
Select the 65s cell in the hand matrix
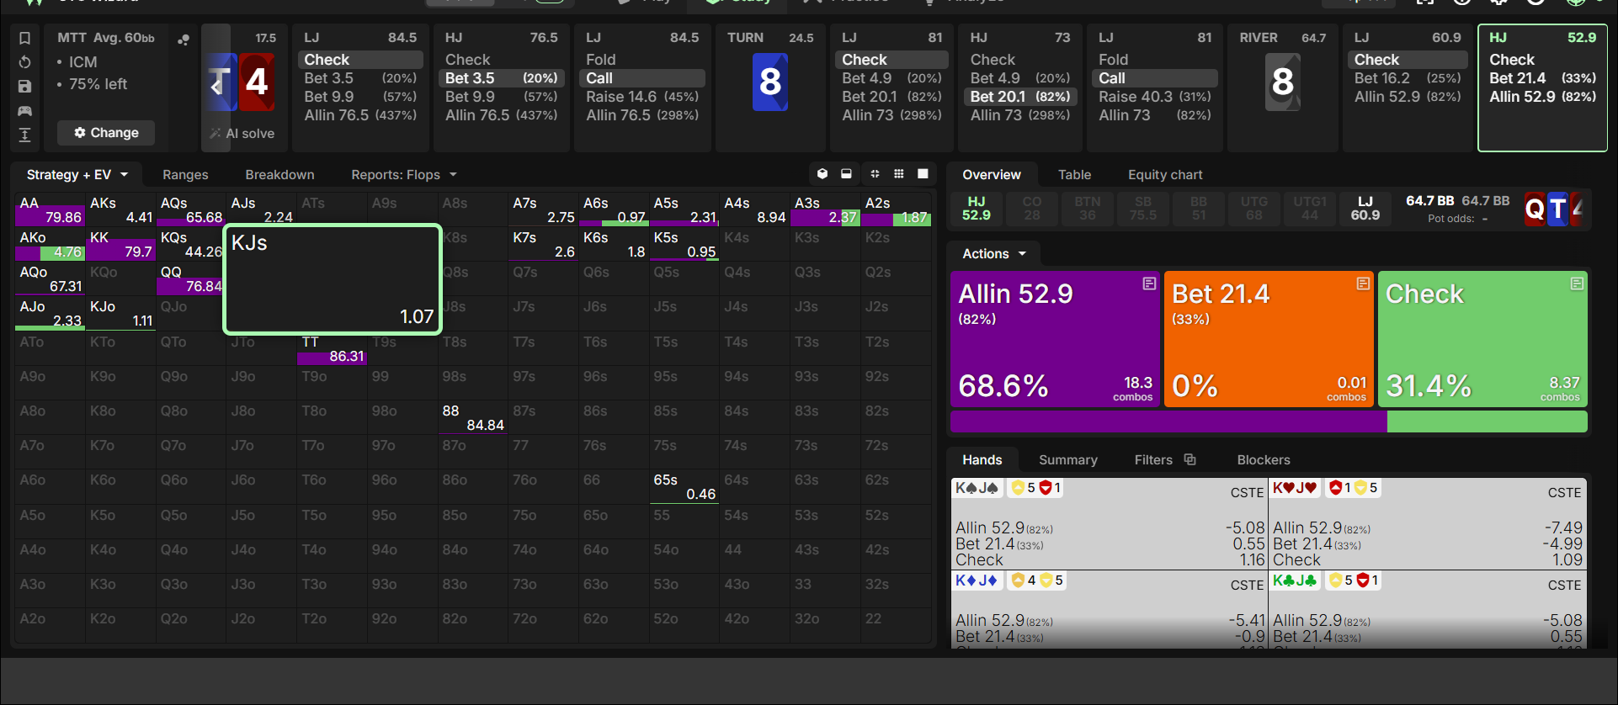click(684, 487)
